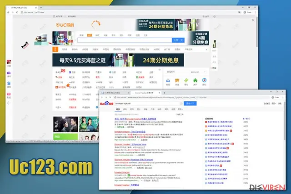The width and height of the screenshot is (291, 194).
Task: Expand the 更多 dropdown in Baidu tabs
Action: point(180,109)
